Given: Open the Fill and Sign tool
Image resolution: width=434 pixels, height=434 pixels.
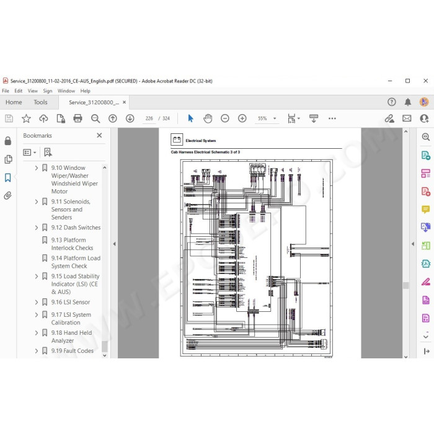Looking at the screenshot, I should pos(425,282).
